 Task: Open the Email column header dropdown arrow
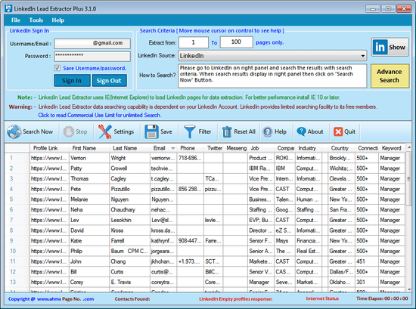173,148
